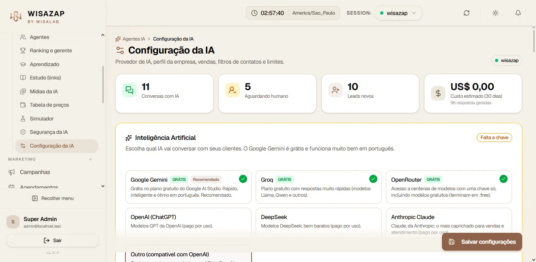
Task: Click the megaphone icon for Campanhas
Action: click(x=12, y=172)
